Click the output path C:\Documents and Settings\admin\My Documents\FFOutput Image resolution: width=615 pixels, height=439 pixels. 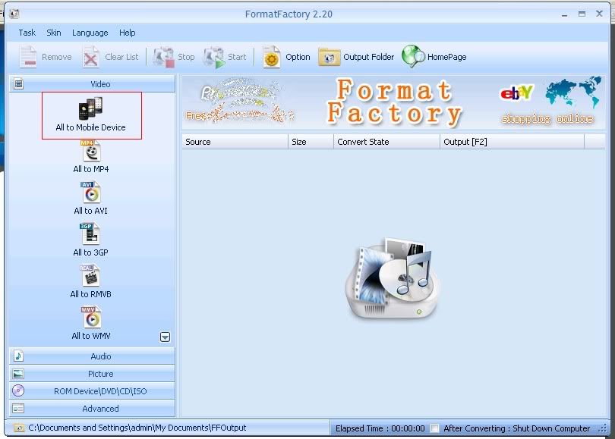137,428
